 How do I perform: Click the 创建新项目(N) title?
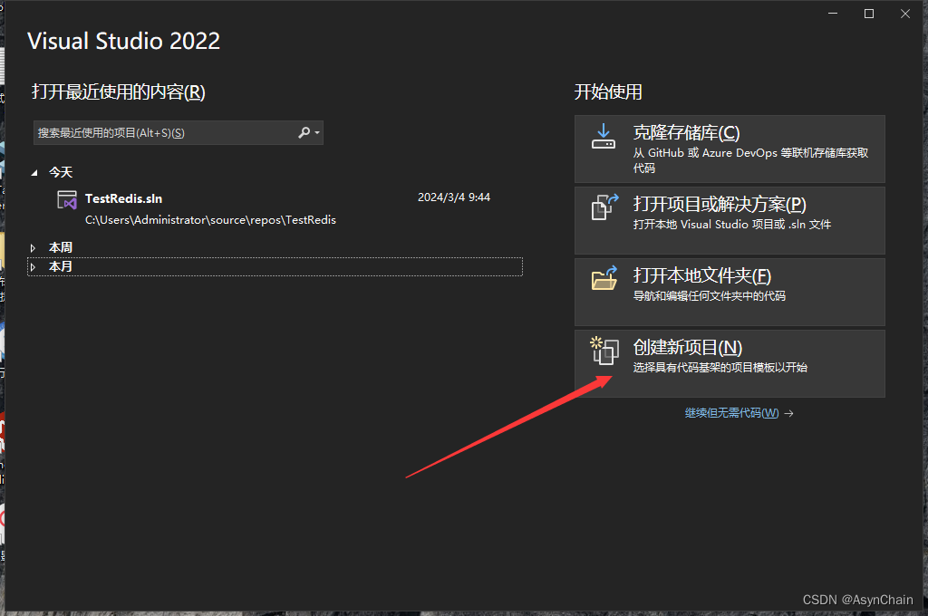coord(688,347)
